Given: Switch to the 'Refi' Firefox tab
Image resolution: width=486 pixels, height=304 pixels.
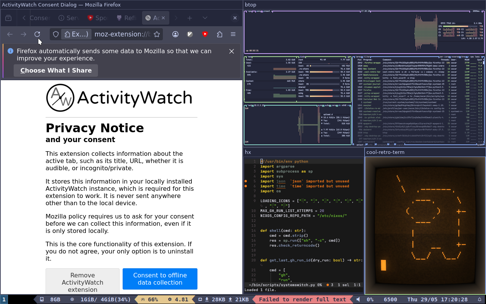Looking at the screenshot, I should pyautogui.click(x=126, y=18).
